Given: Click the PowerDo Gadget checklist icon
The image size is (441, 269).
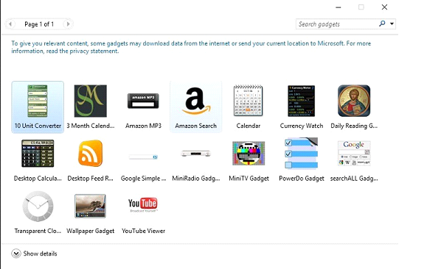Looking at the screenshot, I should pyautogui.click(x=301, y=154).
